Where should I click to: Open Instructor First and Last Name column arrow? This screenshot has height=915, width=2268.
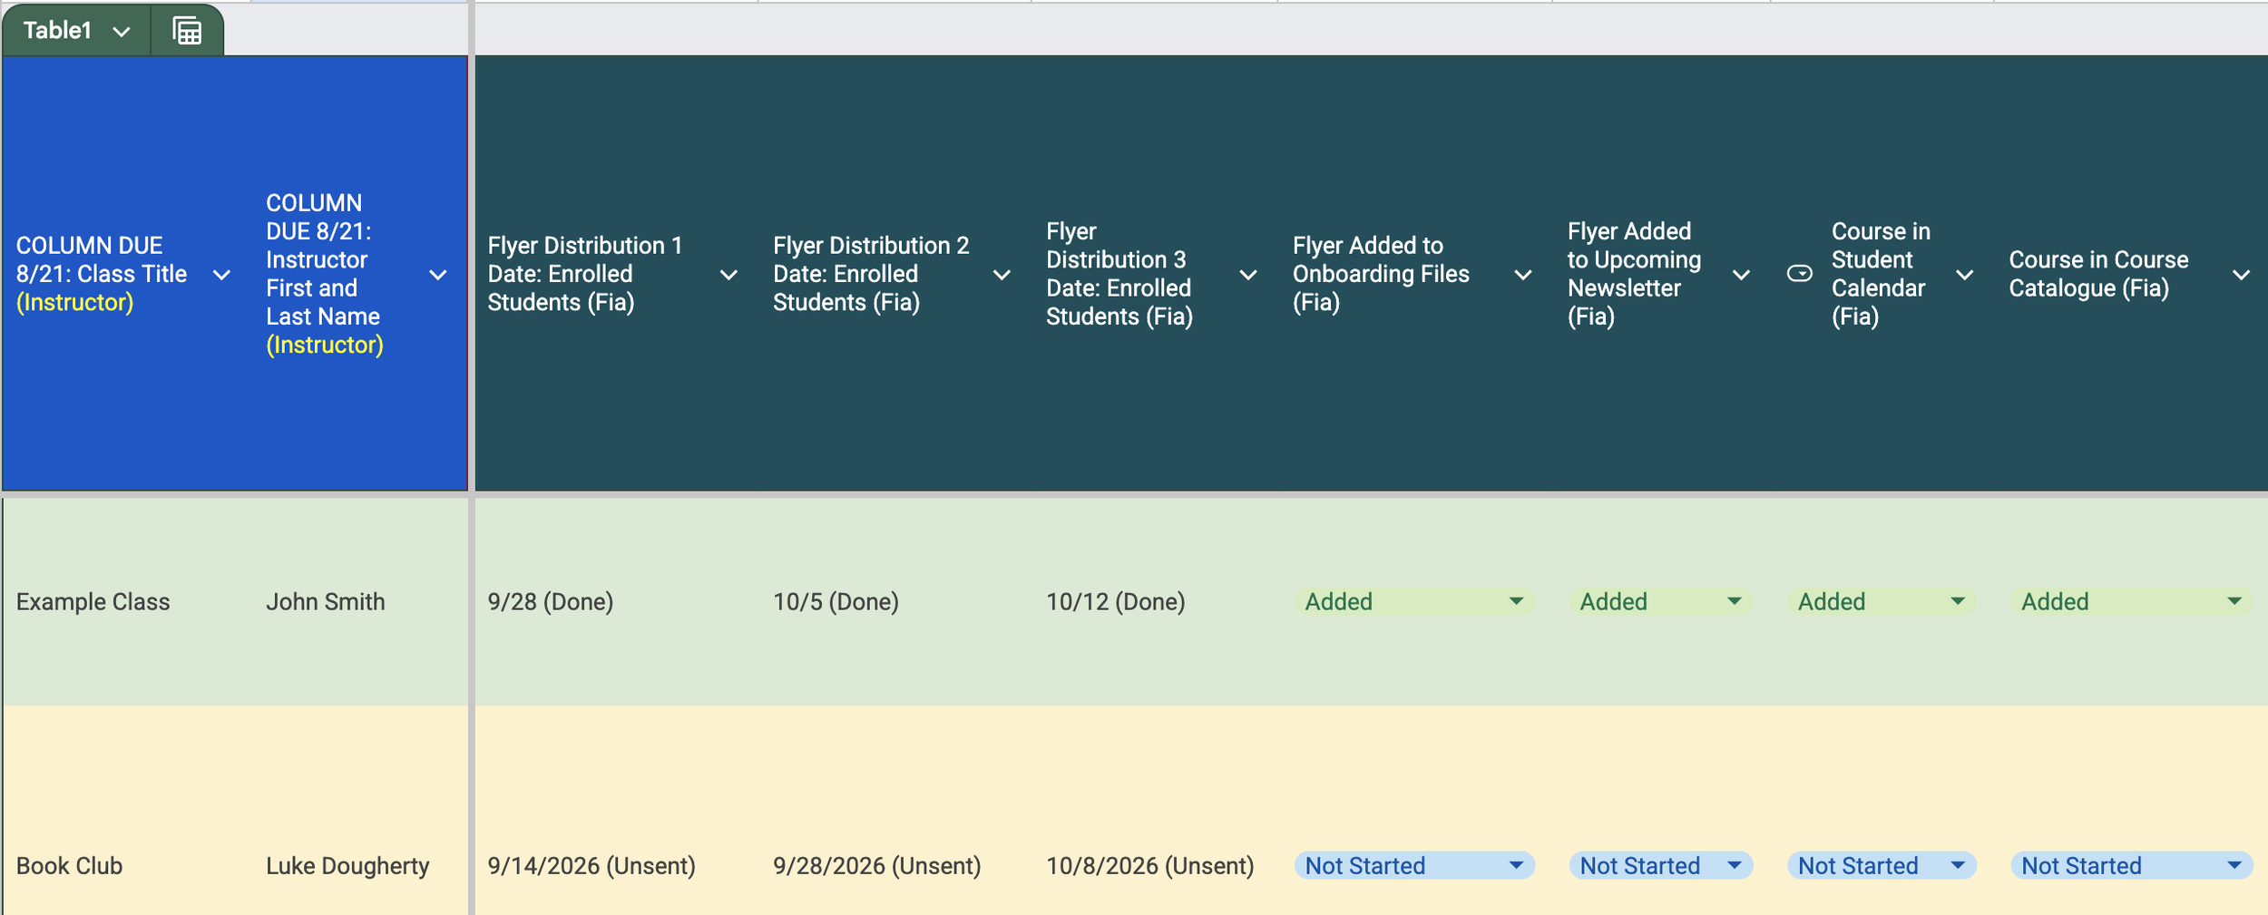pos(438,275)
